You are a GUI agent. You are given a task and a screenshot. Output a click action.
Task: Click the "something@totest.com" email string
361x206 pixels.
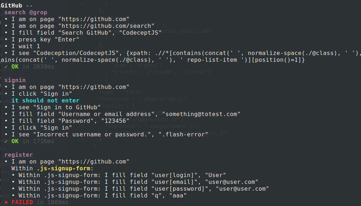[x=201, y=114]
